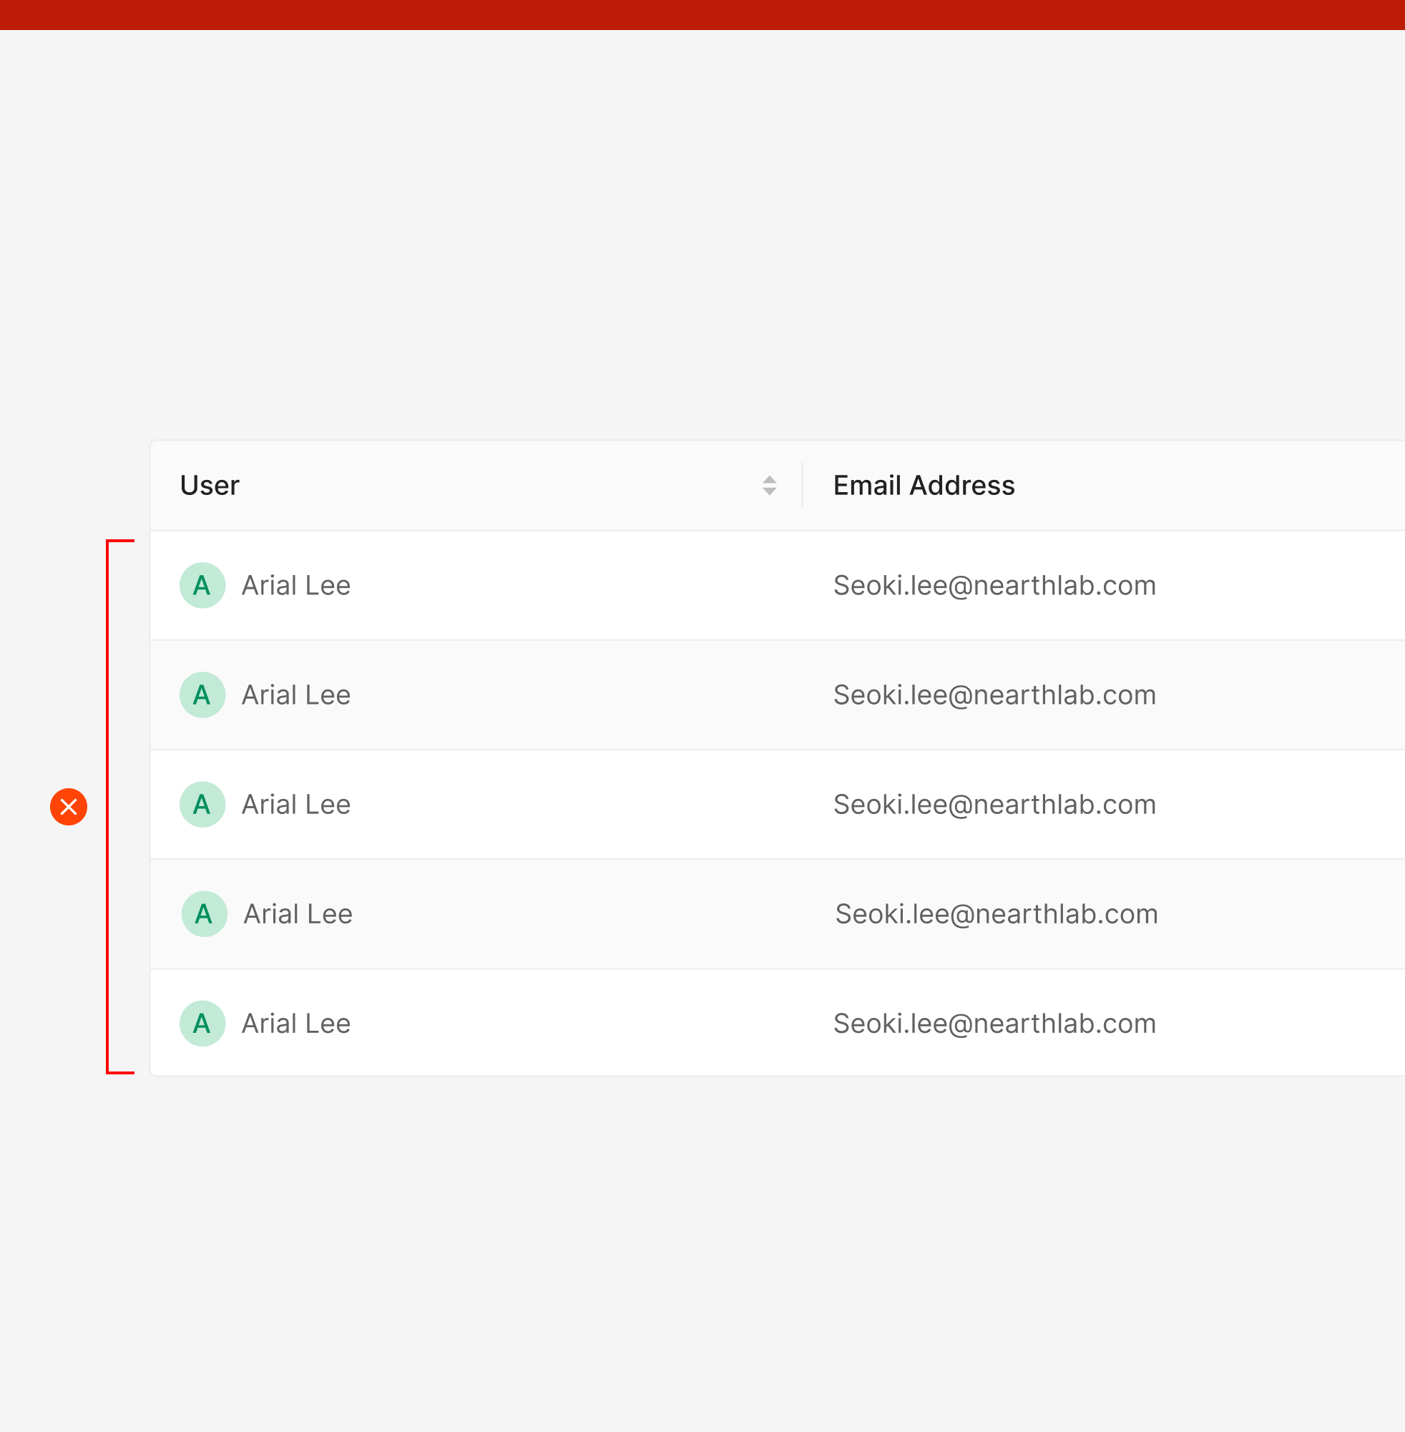The height and width of the screenshot is (1432, 1405).
Task: Click the red X error icon
Action: point(69,806)
